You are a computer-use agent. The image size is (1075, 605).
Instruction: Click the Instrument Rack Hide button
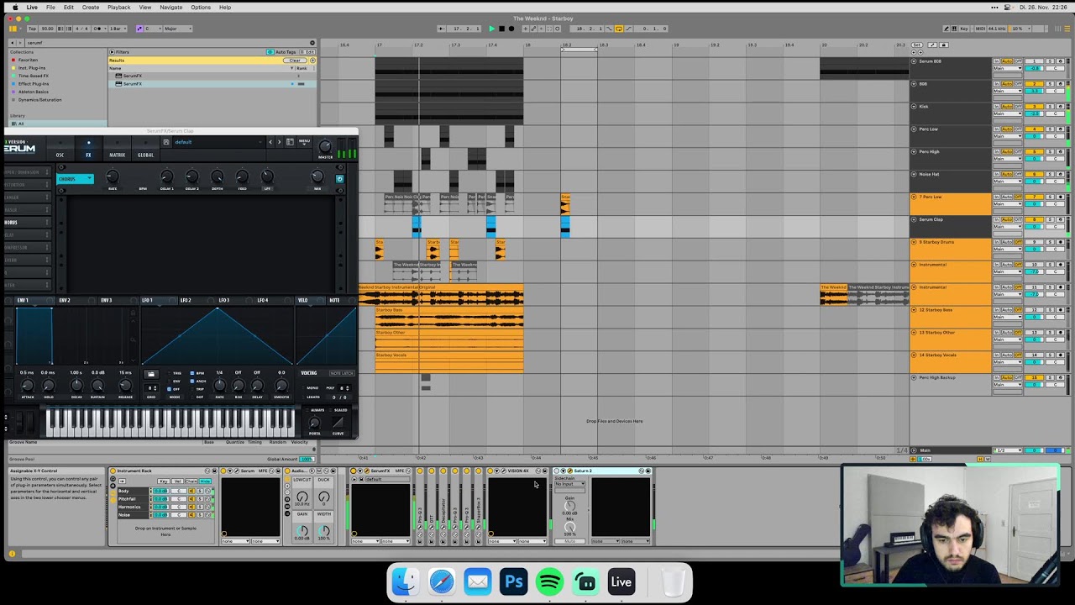pyautogui.click(x=206, y=481)
